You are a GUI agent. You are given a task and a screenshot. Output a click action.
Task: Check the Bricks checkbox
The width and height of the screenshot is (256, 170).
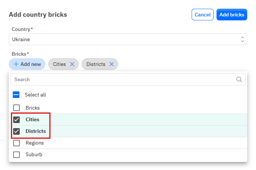click(16, 108)
